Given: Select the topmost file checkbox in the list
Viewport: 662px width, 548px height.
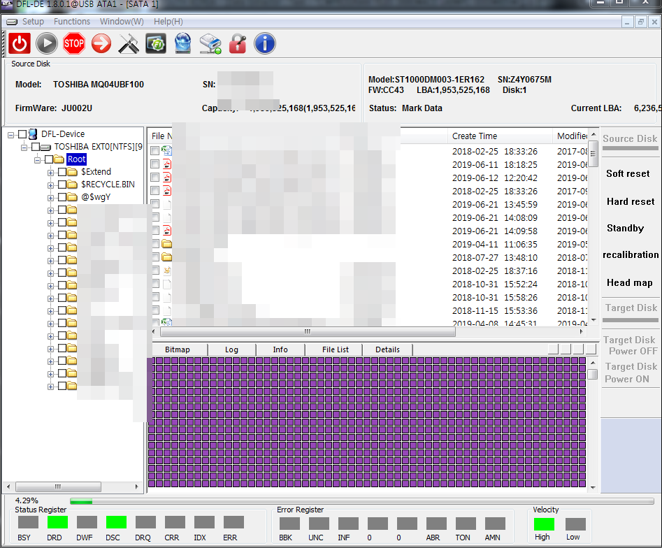Looking at the screenshot, I should coord(153,151).
